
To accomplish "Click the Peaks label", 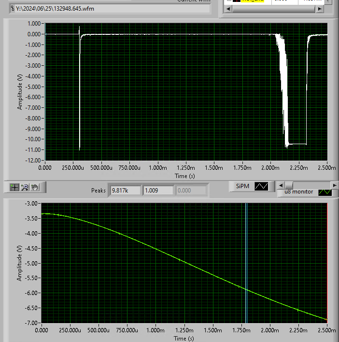I will pos(99,191).
